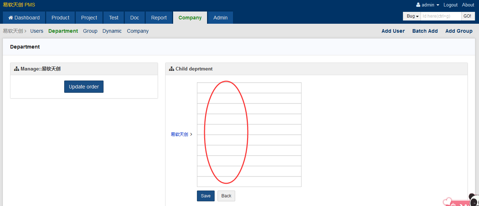
Task: Open the Dashboard tab with home icon
Action: [x=24, y=18]
